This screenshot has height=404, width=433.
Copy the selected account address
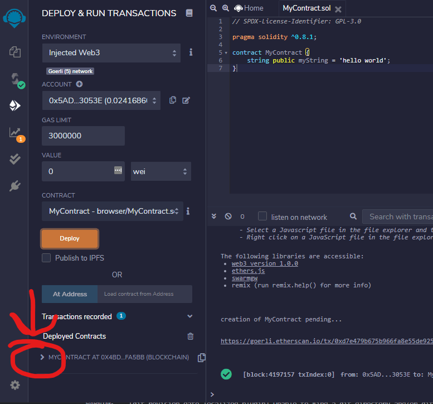(173, 100)
